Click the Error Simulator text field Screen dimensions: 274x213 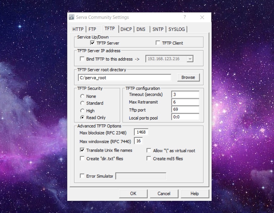(x=141, y=176)
